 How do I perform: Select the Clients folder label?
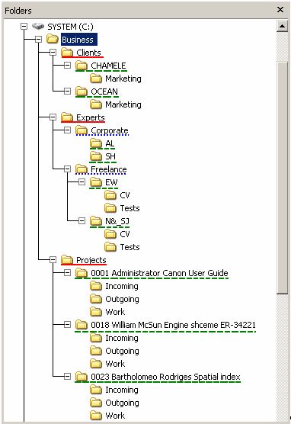(x=88, y=53)
